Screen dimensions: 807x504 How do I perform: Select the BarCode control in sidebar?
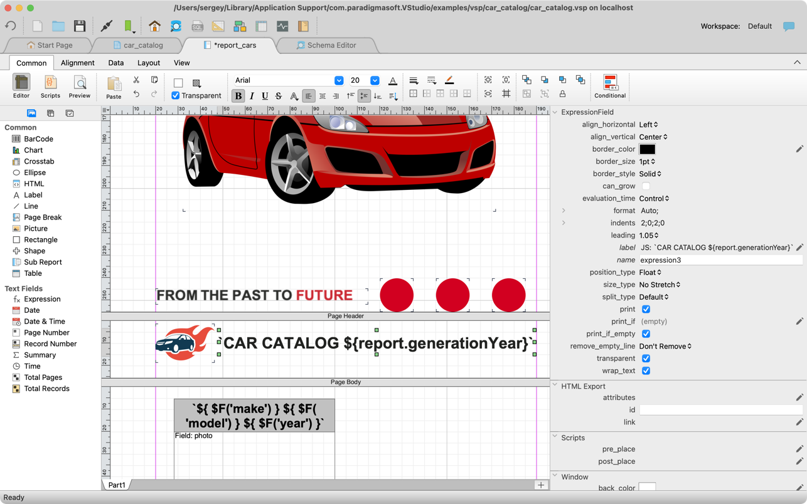coord(38,139)
